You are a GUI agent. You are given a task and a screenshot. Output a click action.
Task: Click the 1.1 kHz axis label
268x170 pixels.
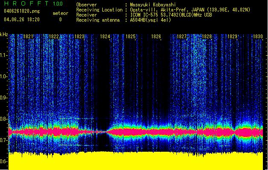click(x=3, y=55)
